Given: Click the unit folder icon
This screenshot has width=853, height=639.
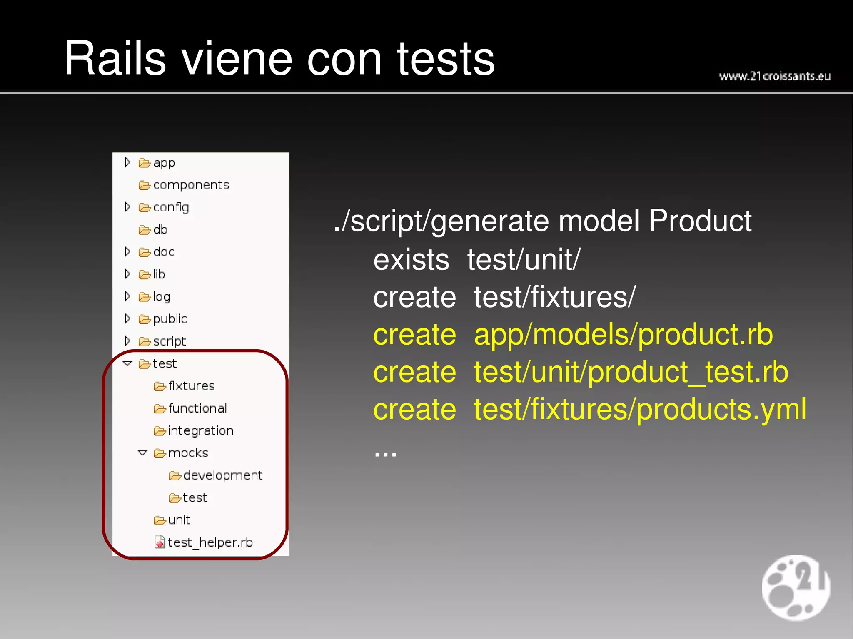Looking at the screenshot, I should pos(160,520).
